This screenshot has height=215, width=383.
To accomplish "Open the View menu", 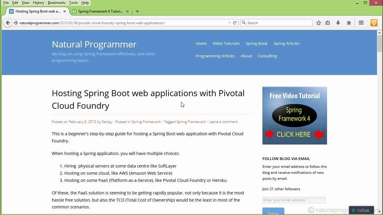I will [25, 3].
